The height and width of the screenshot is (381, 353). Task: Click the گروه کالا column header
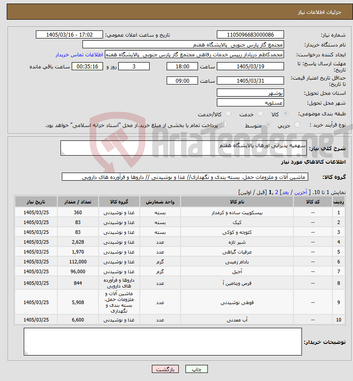click(x=119, y=202)
